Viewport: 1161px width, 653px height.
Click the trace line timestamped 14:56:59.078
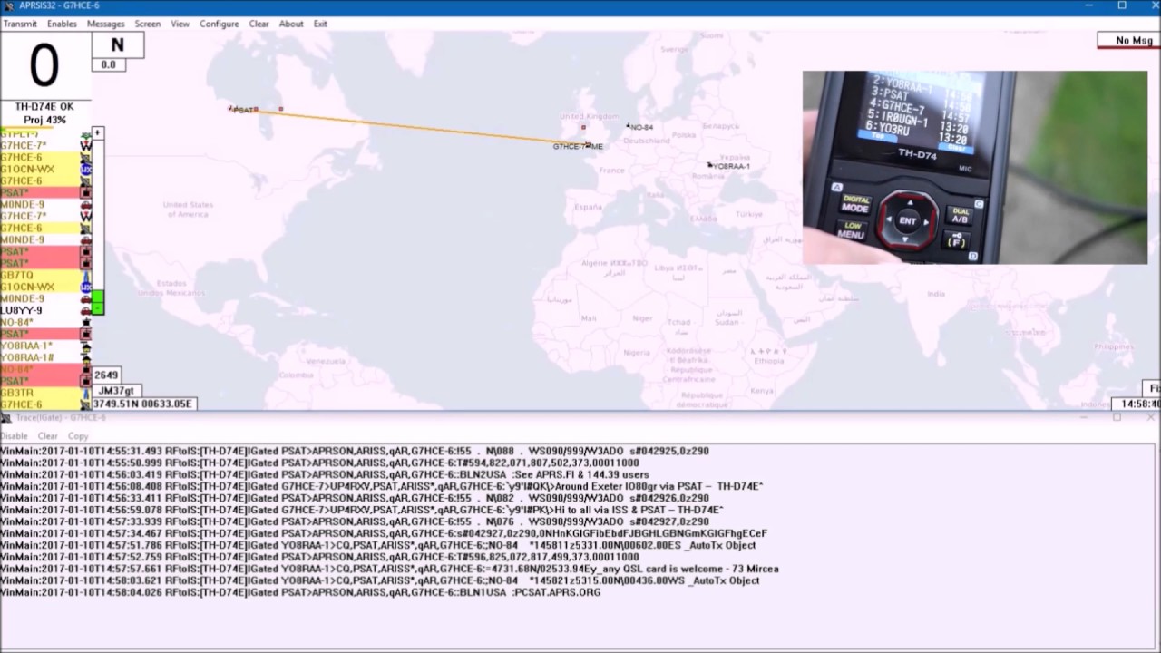point(362,510)
